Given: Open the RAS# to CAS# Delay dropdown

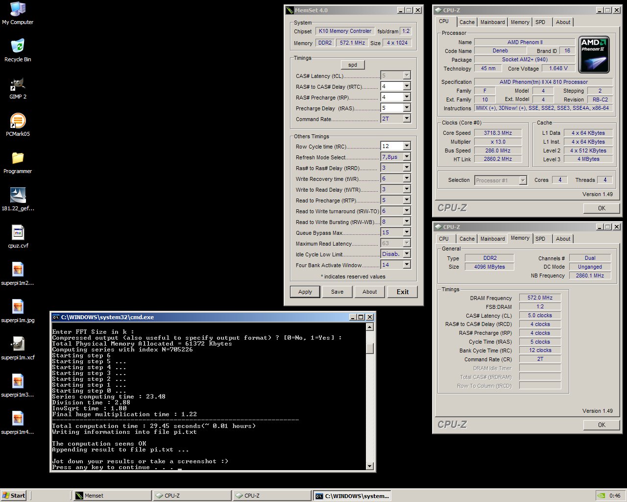Looking at the screenshot, I should (x=407, y=86).
